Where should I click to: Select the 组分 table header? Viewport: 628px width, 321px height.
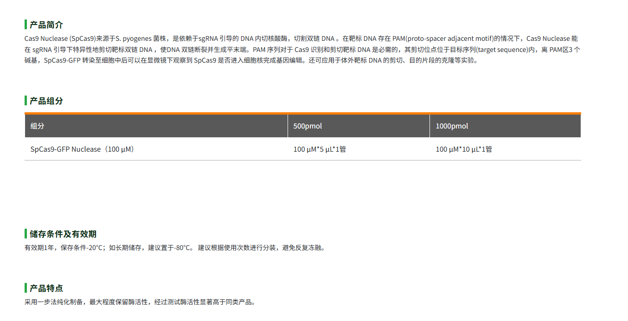tap(38, 126)
